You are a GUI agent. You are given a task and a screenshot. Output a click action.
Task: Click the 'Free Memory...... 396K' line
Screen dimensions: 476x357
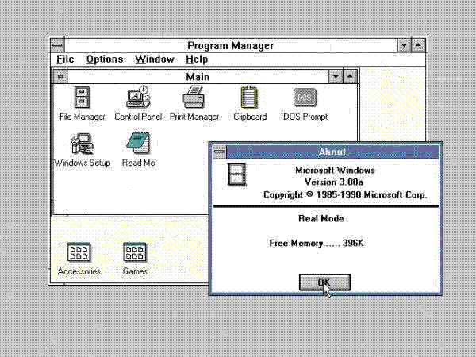[317, 244]
